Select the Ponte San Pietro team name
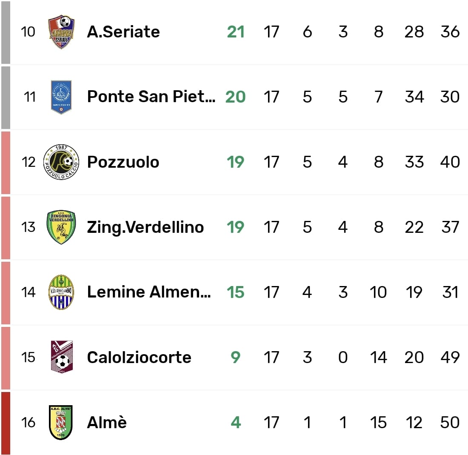This screenshot has width=468, height=455. (x=151, y=97)
